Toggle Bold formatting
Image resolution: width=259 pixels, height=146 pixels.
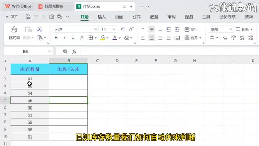[x=56, y=38]
